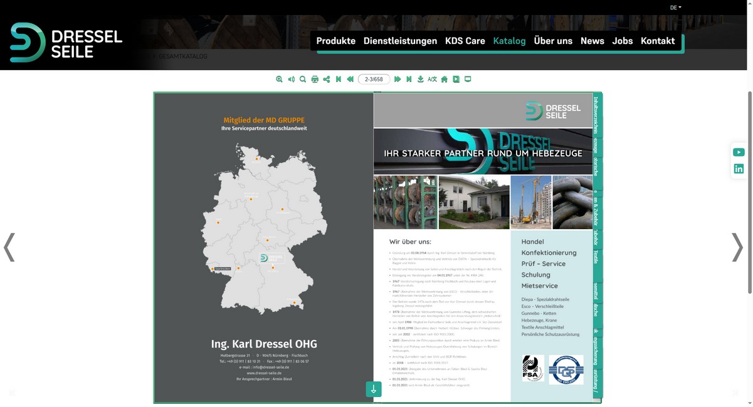Screen dimensions: 753x407
Task: Share the catalog via share icon
Action: (327, 80)
